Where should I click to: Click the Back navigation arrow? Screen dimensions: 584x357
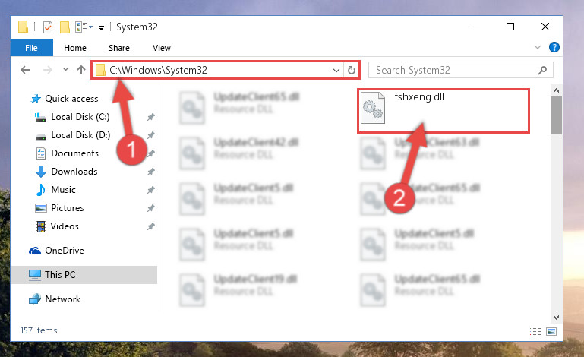pos(25,70)
